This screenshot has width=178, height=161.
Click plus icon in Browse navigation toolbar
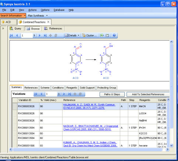[51, 35]
